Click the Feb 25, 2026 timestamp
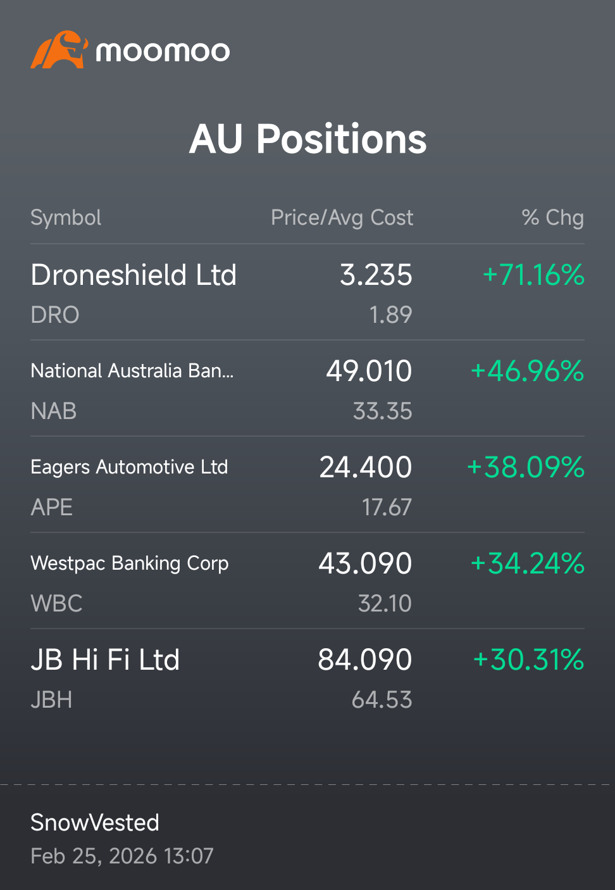615x890 pixels. coord(122,856)
